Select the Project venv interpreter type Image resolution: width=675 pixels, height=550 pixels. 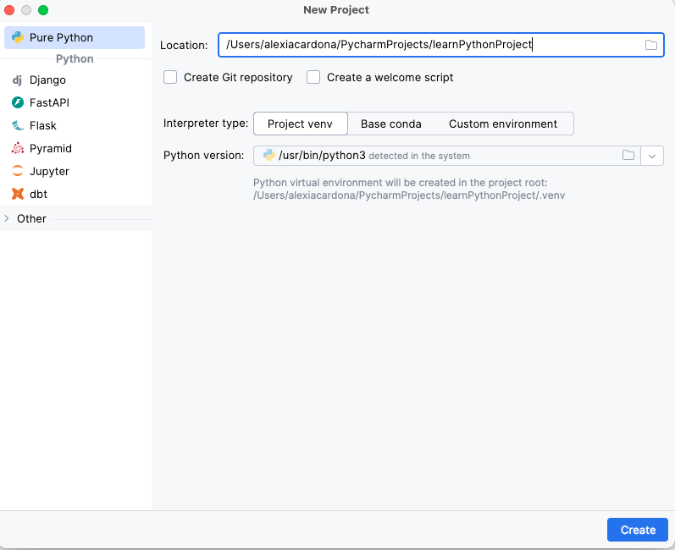[301, 124]
